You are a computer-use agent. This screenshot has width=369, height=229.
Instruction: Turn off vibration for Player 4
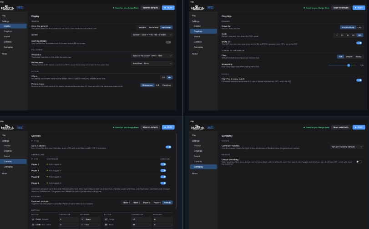point(163,183)
